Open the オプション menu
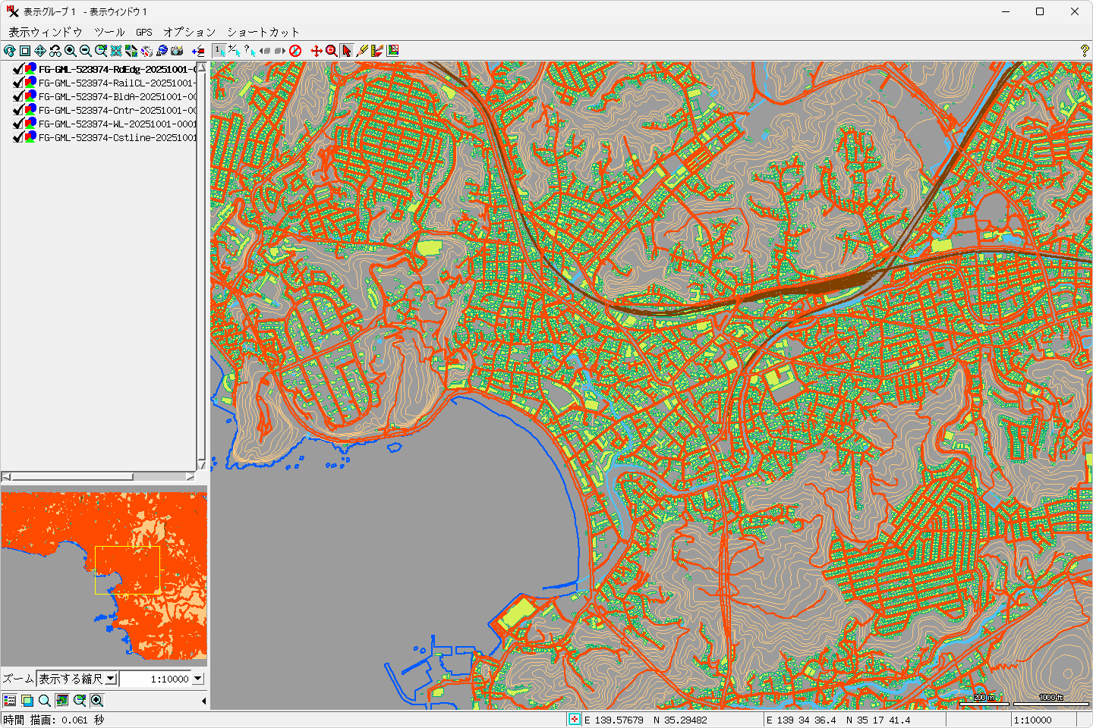 [190, 32]
